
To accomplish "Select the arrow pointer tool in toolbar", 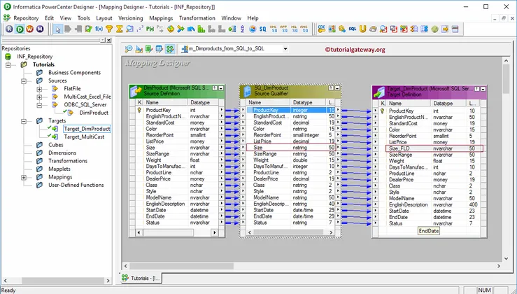I will pos(58,29).
